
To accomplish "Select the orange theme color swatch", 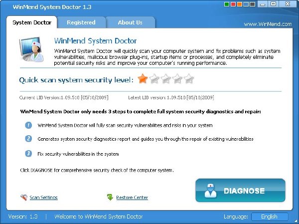I will (x=240, y=4).
